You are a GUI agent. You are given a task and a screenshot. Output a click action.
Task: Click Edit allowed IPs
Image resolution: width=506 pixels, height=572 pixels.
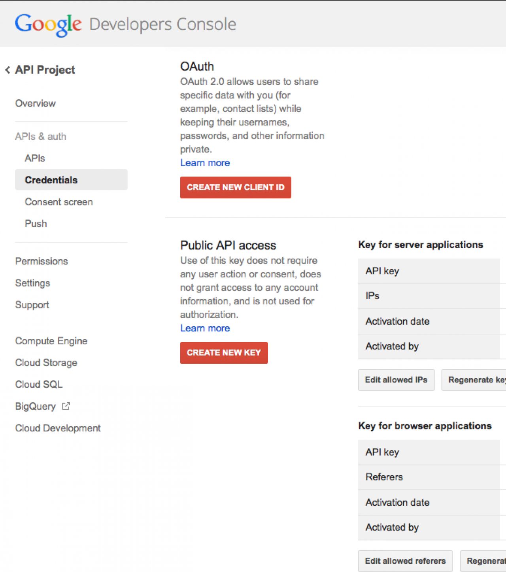point(396,380)
